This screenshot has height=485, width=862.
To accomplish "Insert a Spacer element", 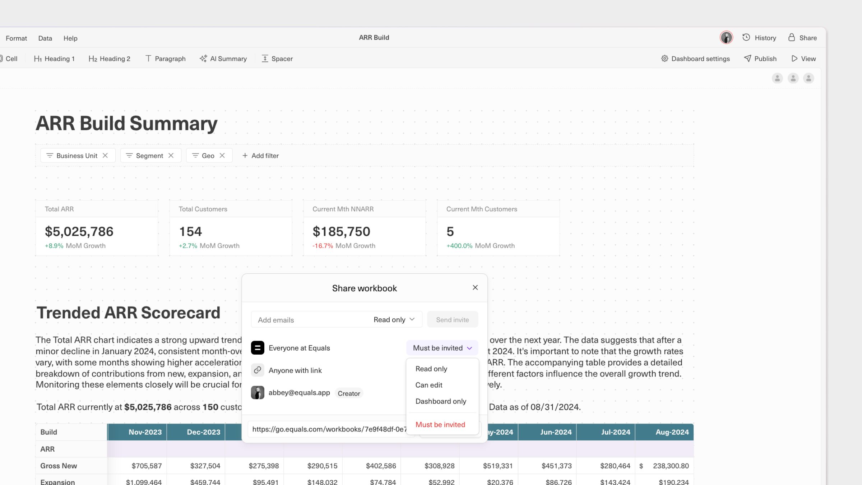I will 277,59.
